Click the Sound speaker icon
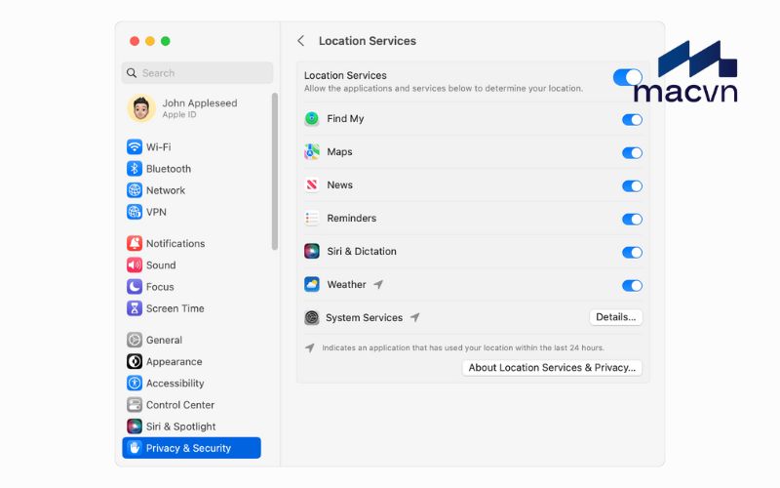The image size is (780, 488). pyautogui.click(x=135, y=264)
